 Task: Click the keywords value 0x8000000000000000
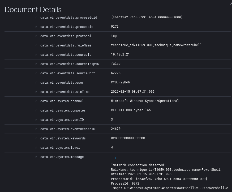pyautogui.click(x=128, y=138)
